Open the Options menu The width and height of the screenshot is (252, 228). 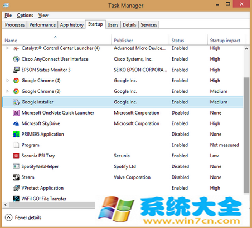coord(25,16)
